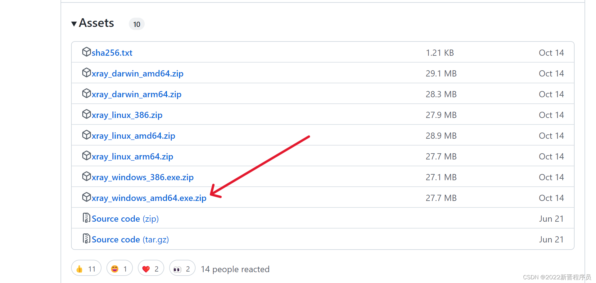
Task: Click the Jun 21 date of Source code (zip)
Action: [x=551, y=219]
